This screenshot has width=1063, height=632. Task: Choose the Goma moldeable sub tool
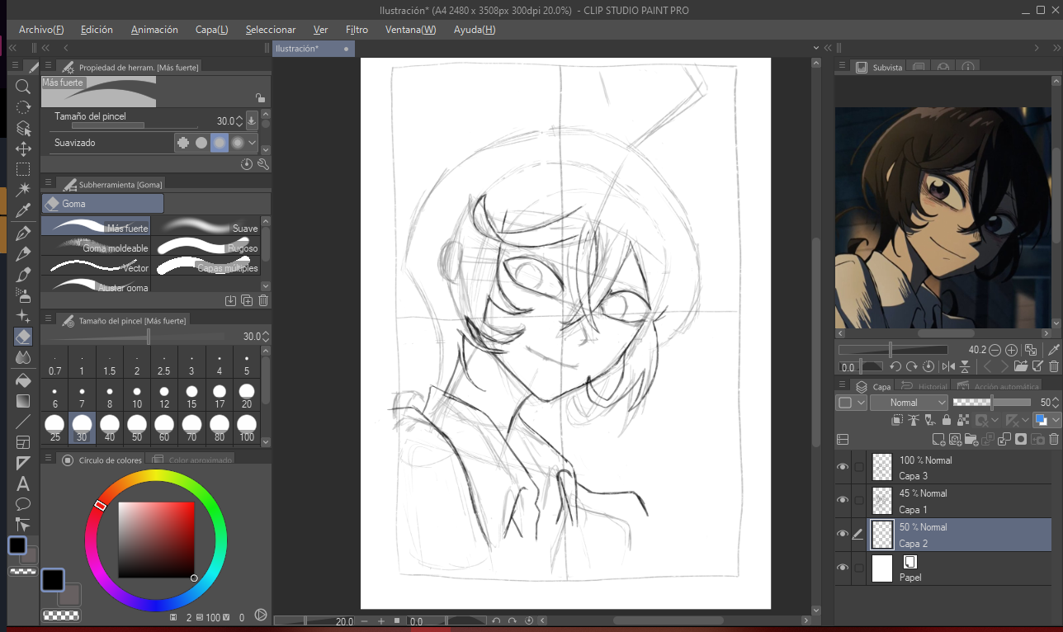point(96,248)
